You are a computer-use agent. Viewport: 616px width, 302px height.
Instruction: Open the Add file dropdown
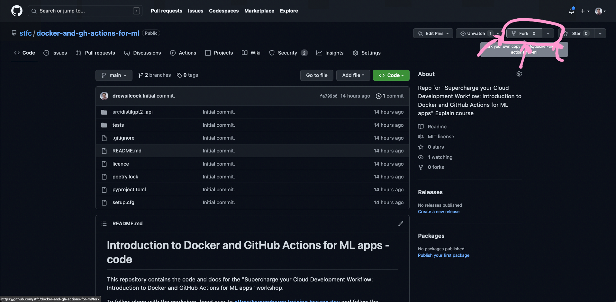pyautogui.click(x=353, y=75)
